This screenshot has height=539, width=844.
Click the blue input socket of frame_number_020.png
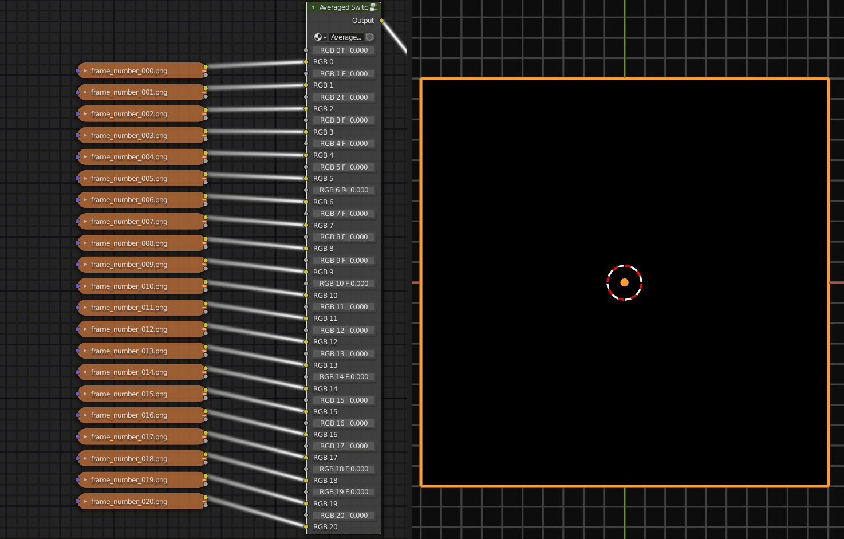(x=78, y=502)
